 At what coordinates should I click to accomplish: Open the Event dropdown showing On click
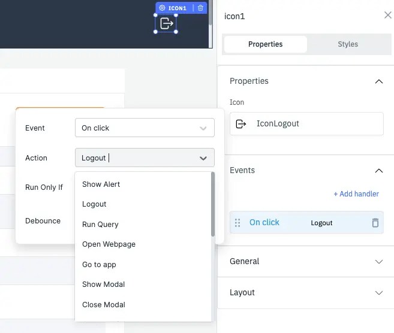(145, 128)
